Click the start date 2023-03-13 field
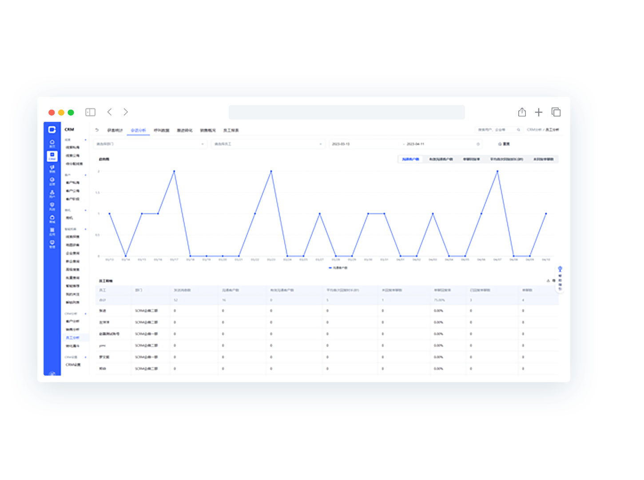This screenshot has width=644, height=480. coord(341,144)
